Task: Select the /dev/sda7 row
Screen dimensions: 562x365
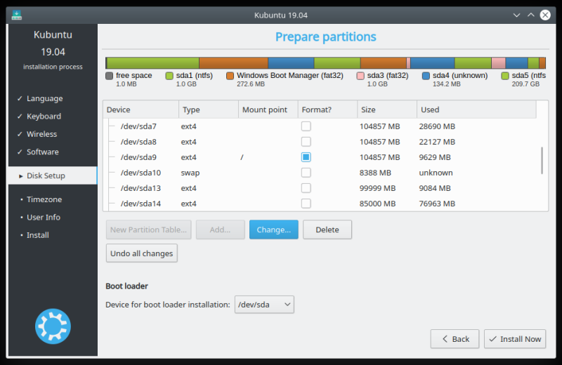Action: [320, 126]
